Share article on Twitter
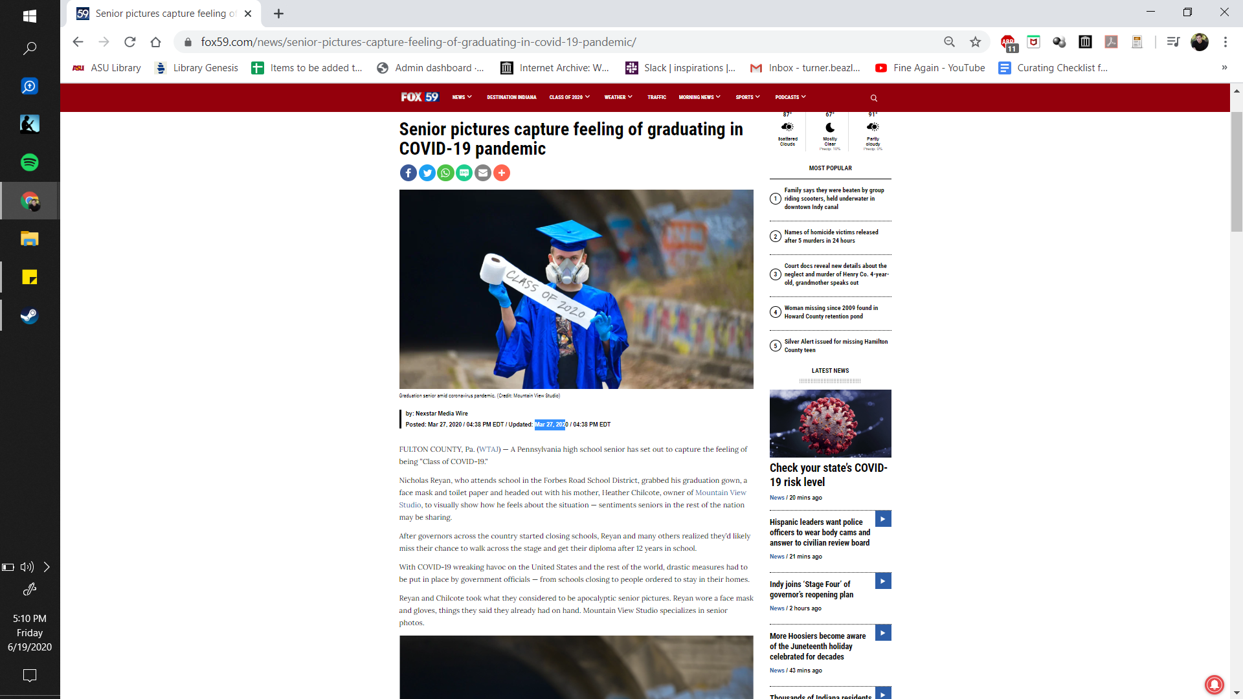Viewport: 1243px width, 699px height. [x=427, y=173]
